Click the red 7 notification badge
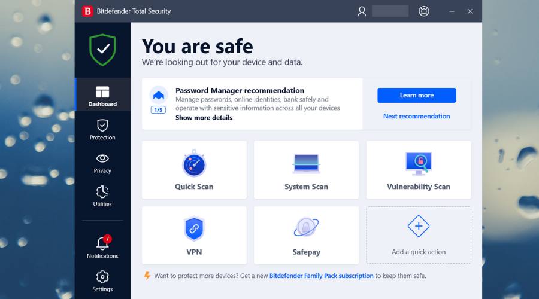This screenshot has width=539, height=299. coord(107,239)
